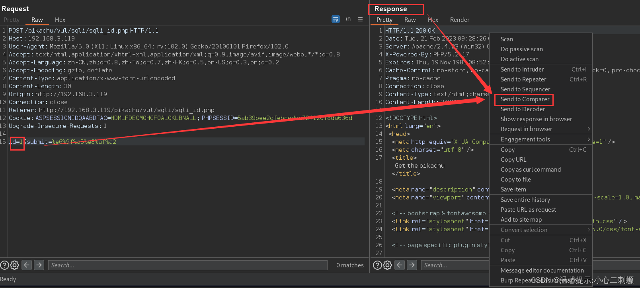Click the 0 matches label
The image size is (640, 288).
point(350,265)
